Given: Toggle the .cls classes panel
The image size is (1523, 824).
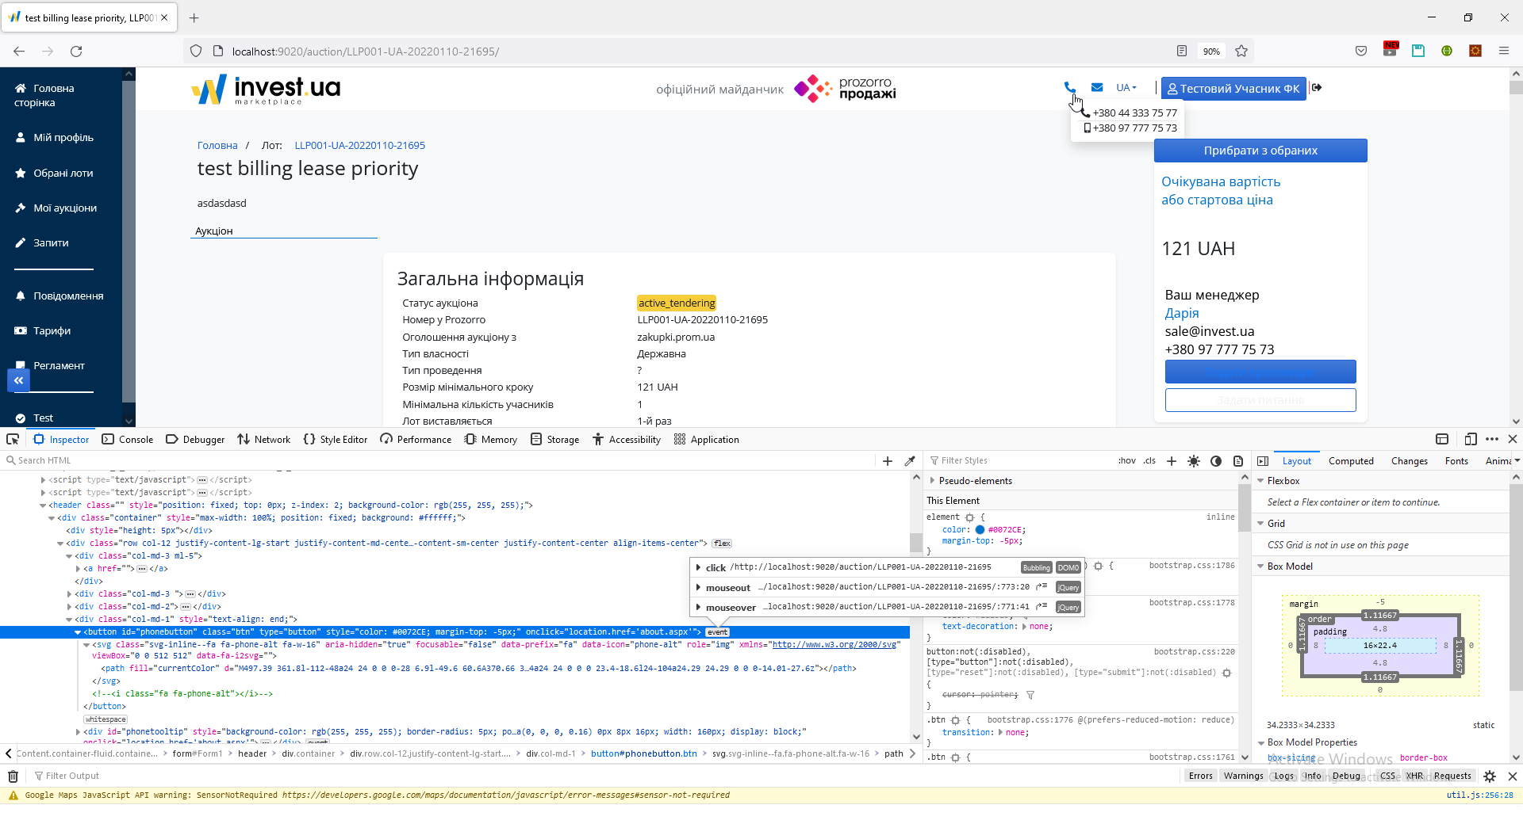Looking at the screenshot, I should coord(1149,460).
